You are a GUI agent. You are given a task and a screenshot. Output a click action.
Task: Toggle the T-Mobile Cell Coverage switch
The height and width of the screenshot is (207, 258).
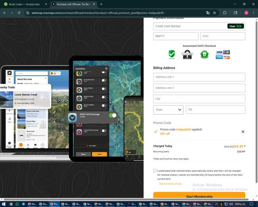click(104, 131)
